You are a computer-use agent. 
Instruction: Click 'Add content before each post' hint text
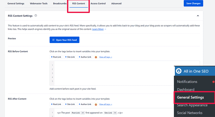pos(73,89)
